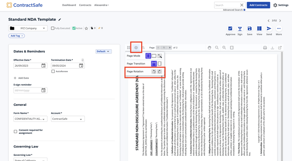Open the Account dropdown showing ContractSafe
The image size is (292, 161).
coord(68,119)
